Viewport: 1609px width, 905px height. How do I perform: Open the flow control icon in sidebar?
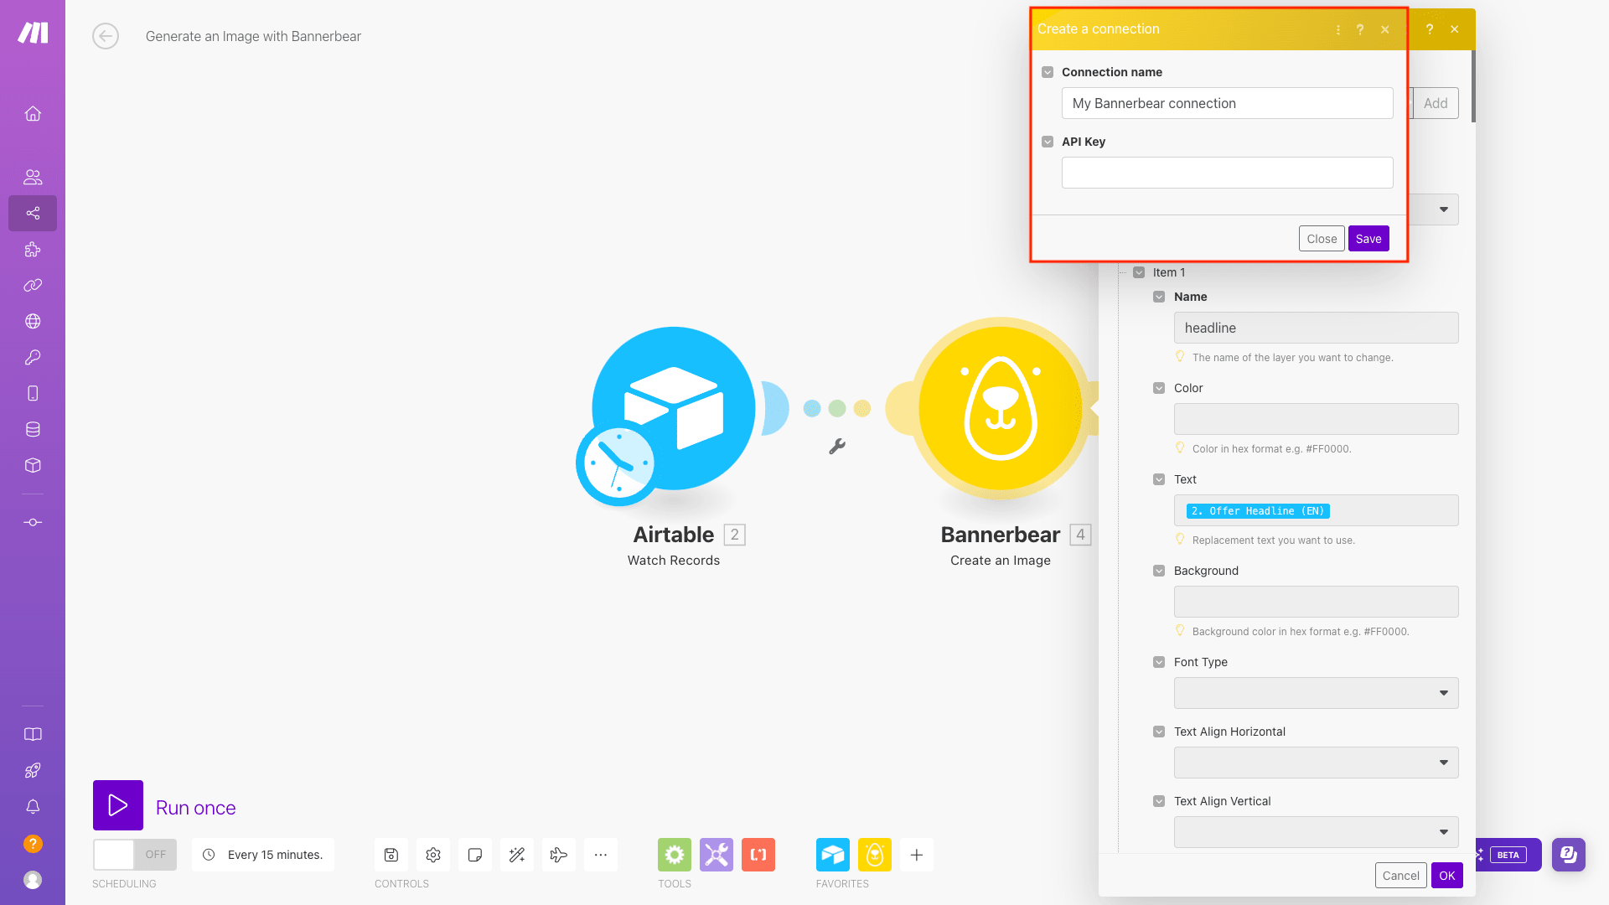point(33,522)
